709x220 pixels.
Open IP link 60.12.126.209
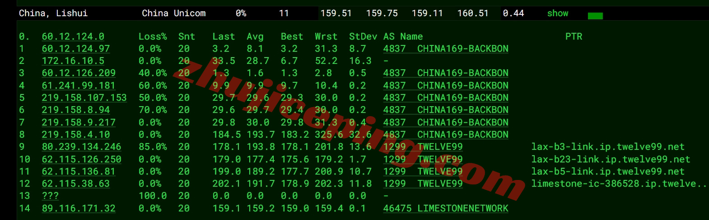79,73
